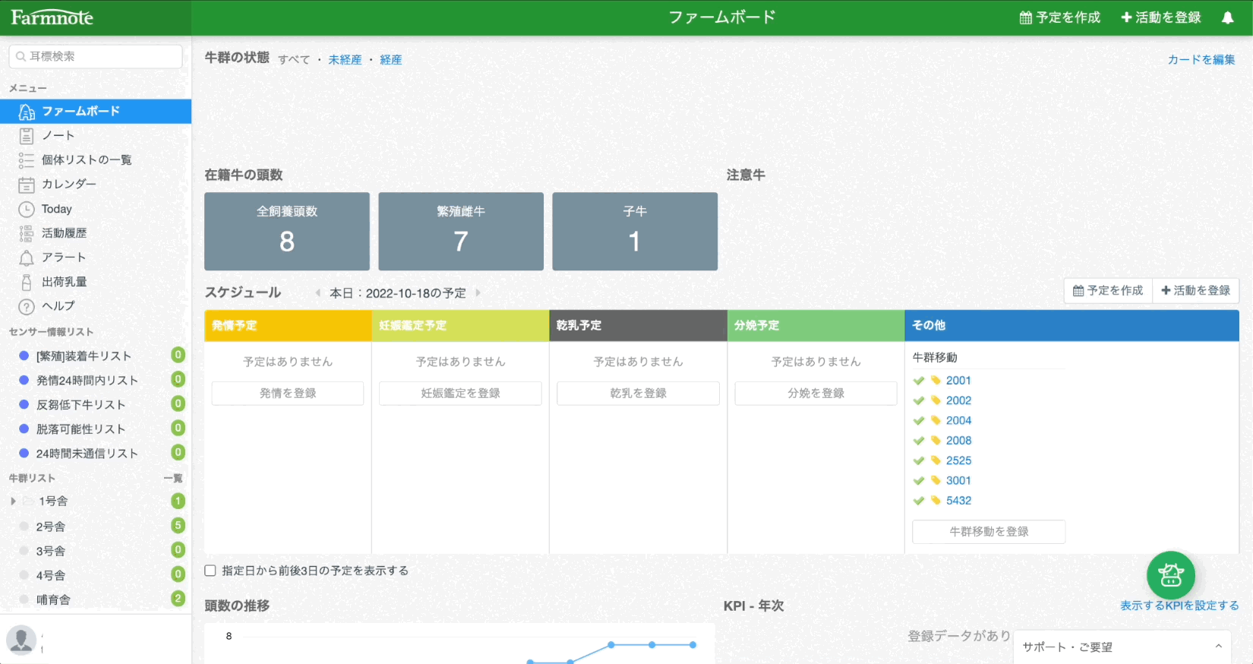The height and width of the screenshot is (664, 1253).
Task: Click the 牛群移動を登録 button
Action: (x=989, y=532)
